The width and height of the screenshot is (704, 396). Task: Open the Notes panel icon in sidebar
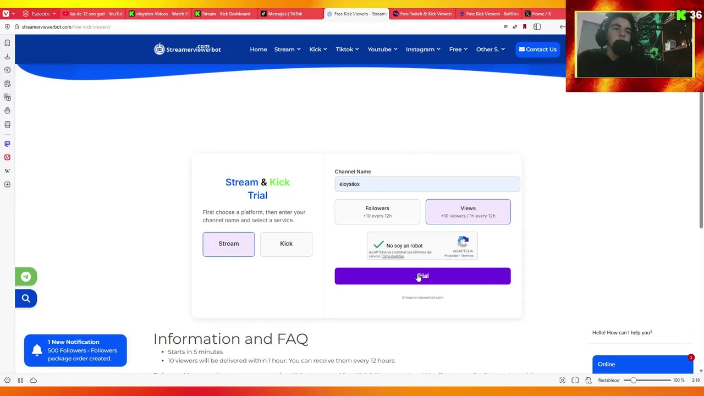pyautogui.click(x=7, y=84)
